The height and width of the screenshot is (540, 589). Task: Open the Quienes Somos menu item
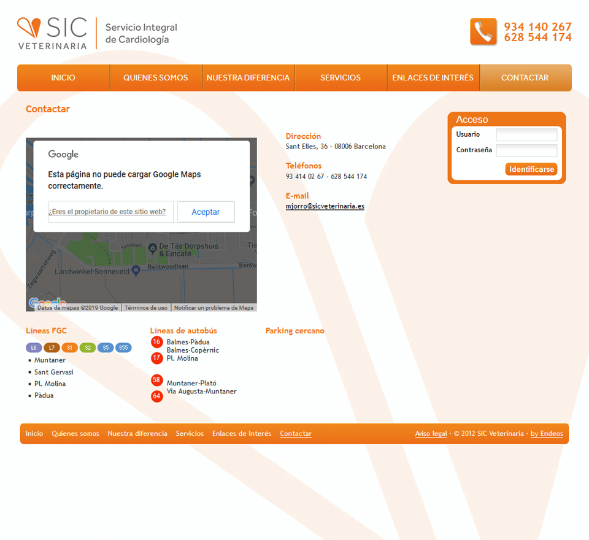click(x=155, y=78)
